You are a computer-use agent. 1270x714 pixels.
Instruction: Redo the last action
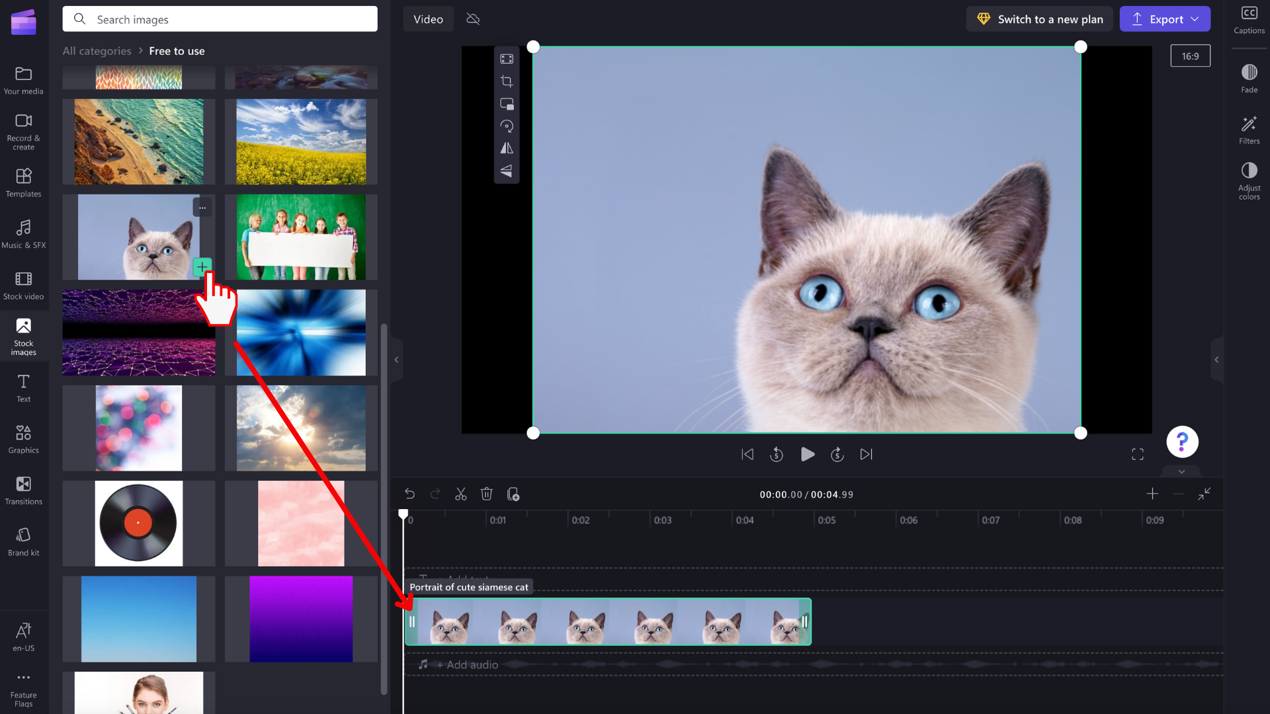point(435,494)
